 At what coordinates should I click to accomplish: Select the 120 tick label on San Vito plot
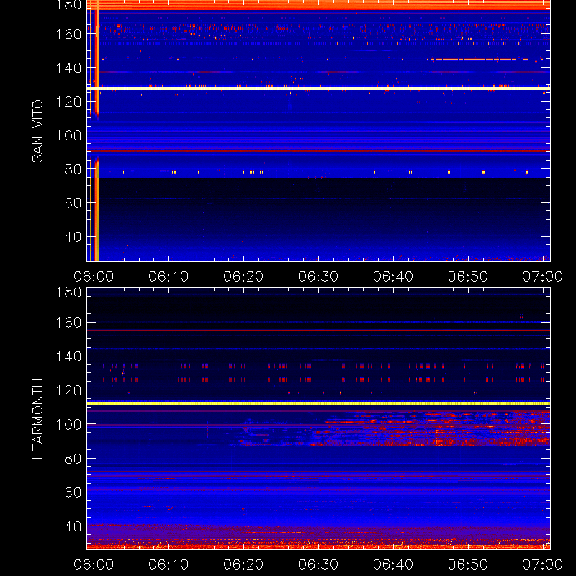[x=68, y=102]
